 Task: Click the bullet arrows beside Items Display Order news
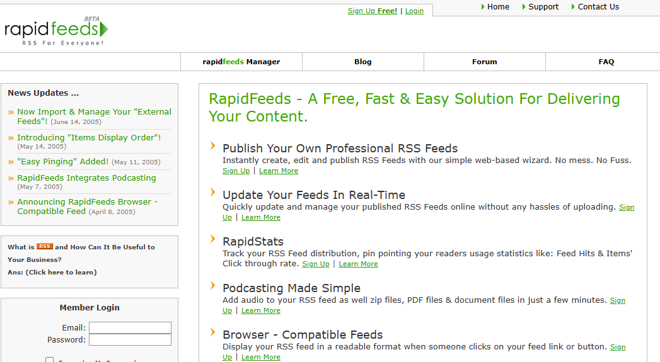tap(11, 138)
